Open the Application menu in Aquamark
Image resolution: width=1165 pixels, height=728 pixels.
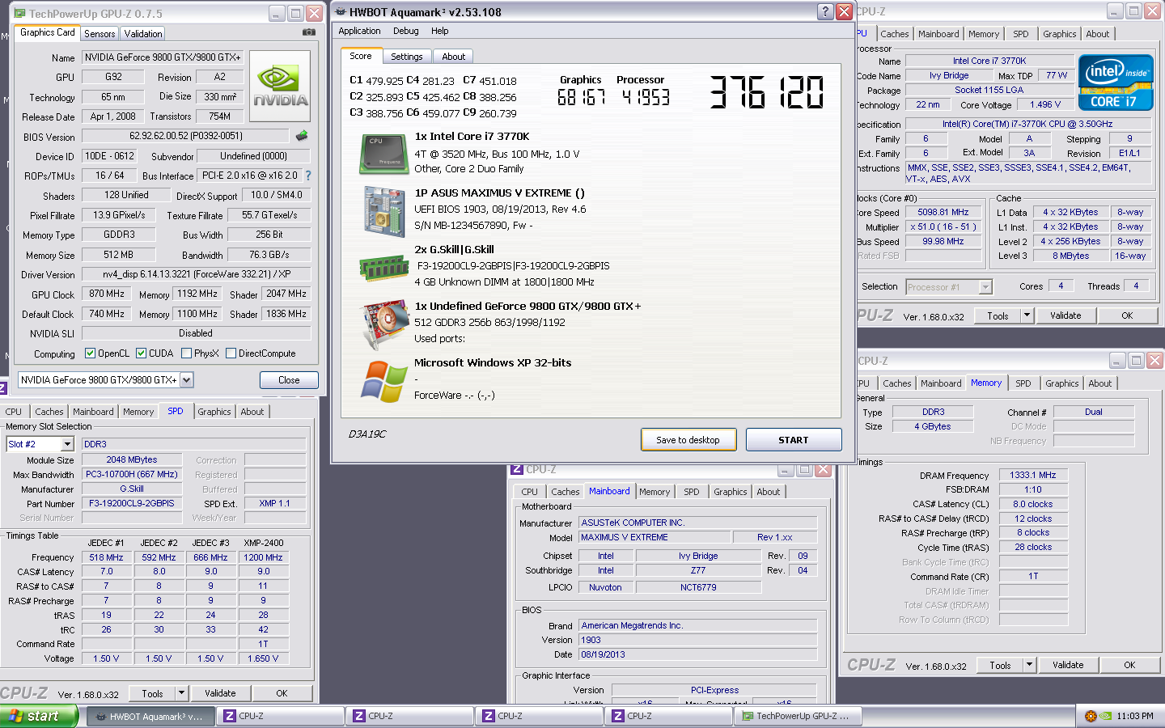coord(359,31)
